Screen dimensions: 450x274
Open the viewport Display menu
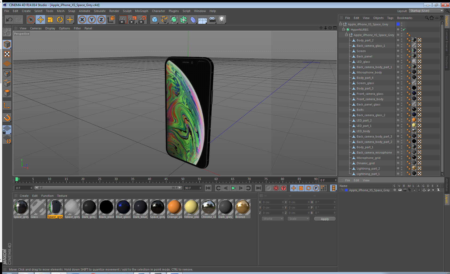50,28
